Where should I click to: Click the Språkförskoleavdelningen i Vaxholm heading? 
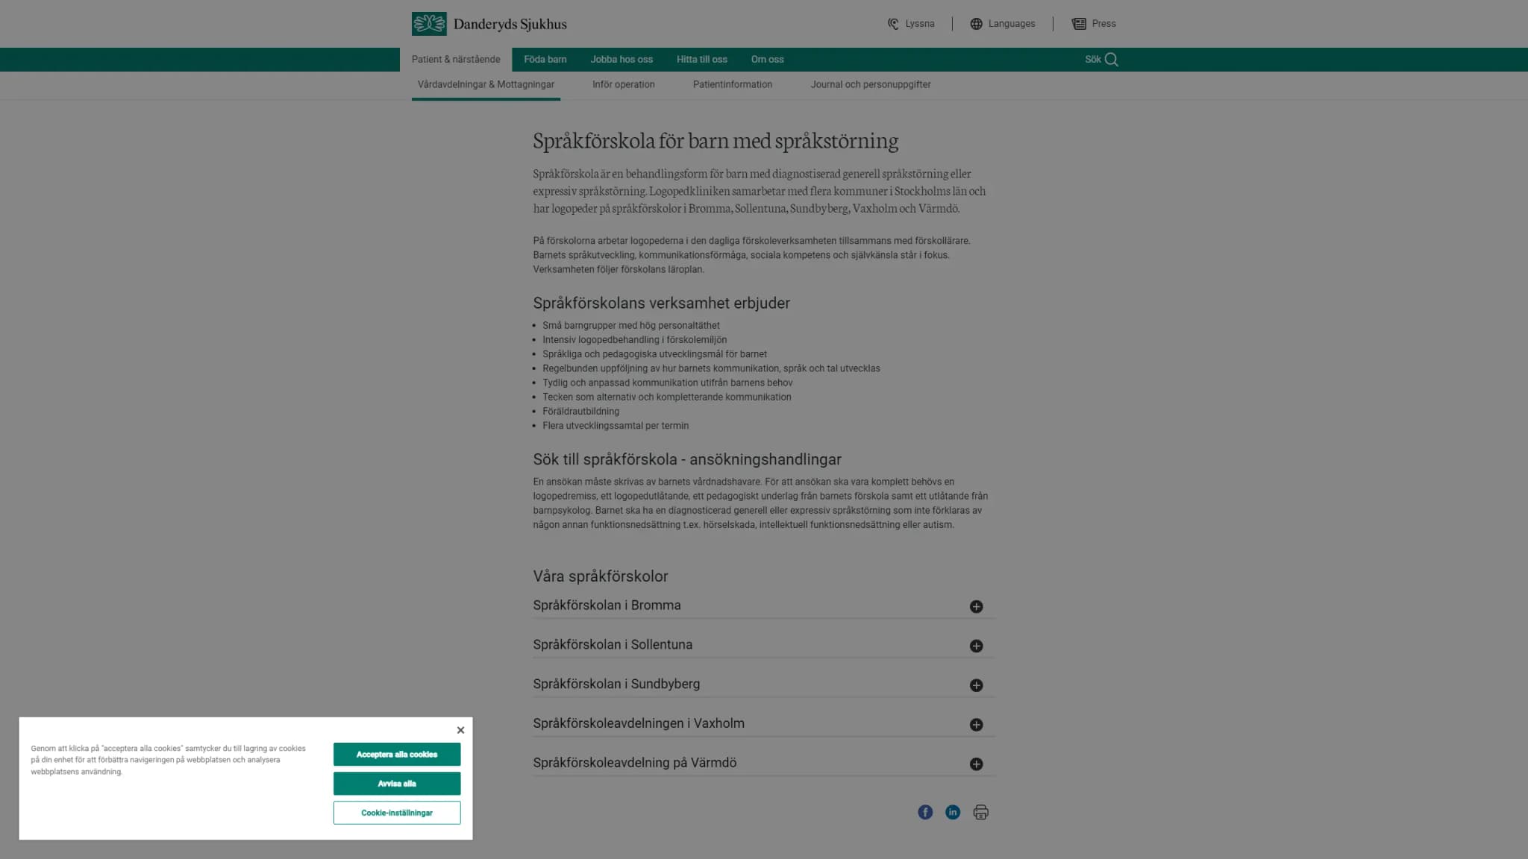(x=639, y=723)
